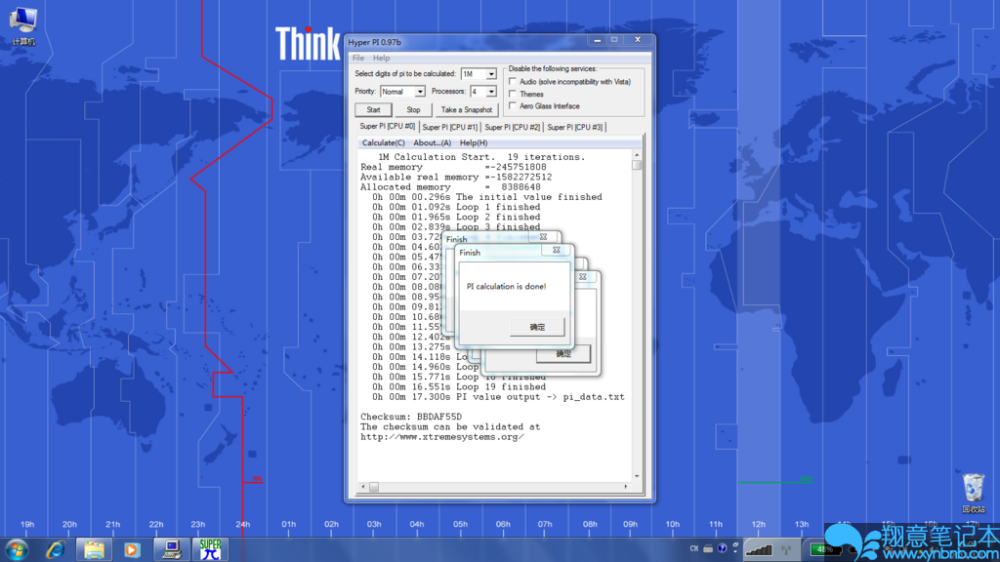Click the vertical scrollbar thumb
1000x562 pixels.
click(x=637, y=166)
